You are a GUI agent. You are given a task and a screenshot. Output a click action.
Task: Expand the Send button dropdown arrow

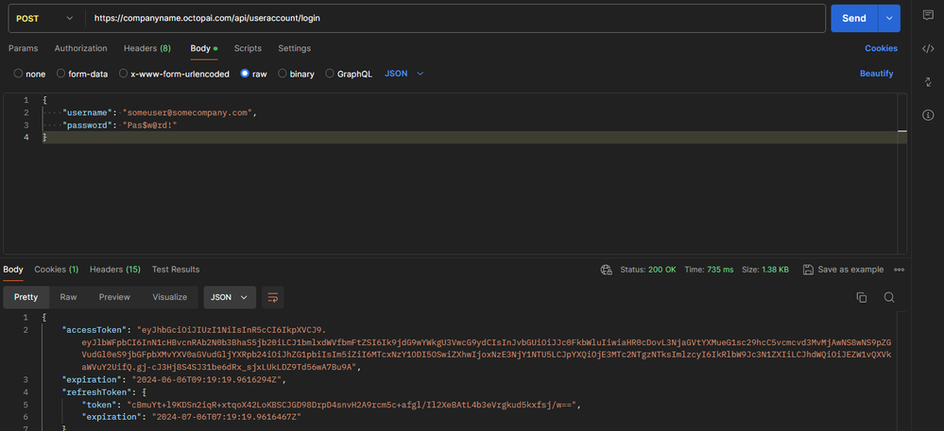[x=889, y=18]
